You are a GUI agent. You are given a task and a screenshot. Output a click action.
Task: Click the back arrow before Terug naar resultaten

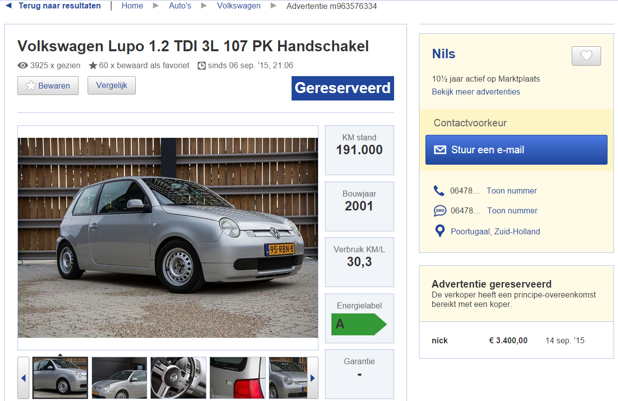pos(8,6)
